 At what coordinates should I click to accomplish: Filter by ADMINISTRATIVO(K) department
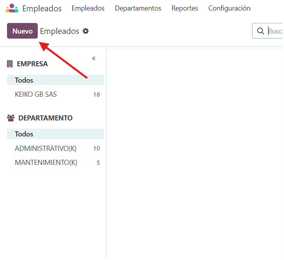coord(46,149)
